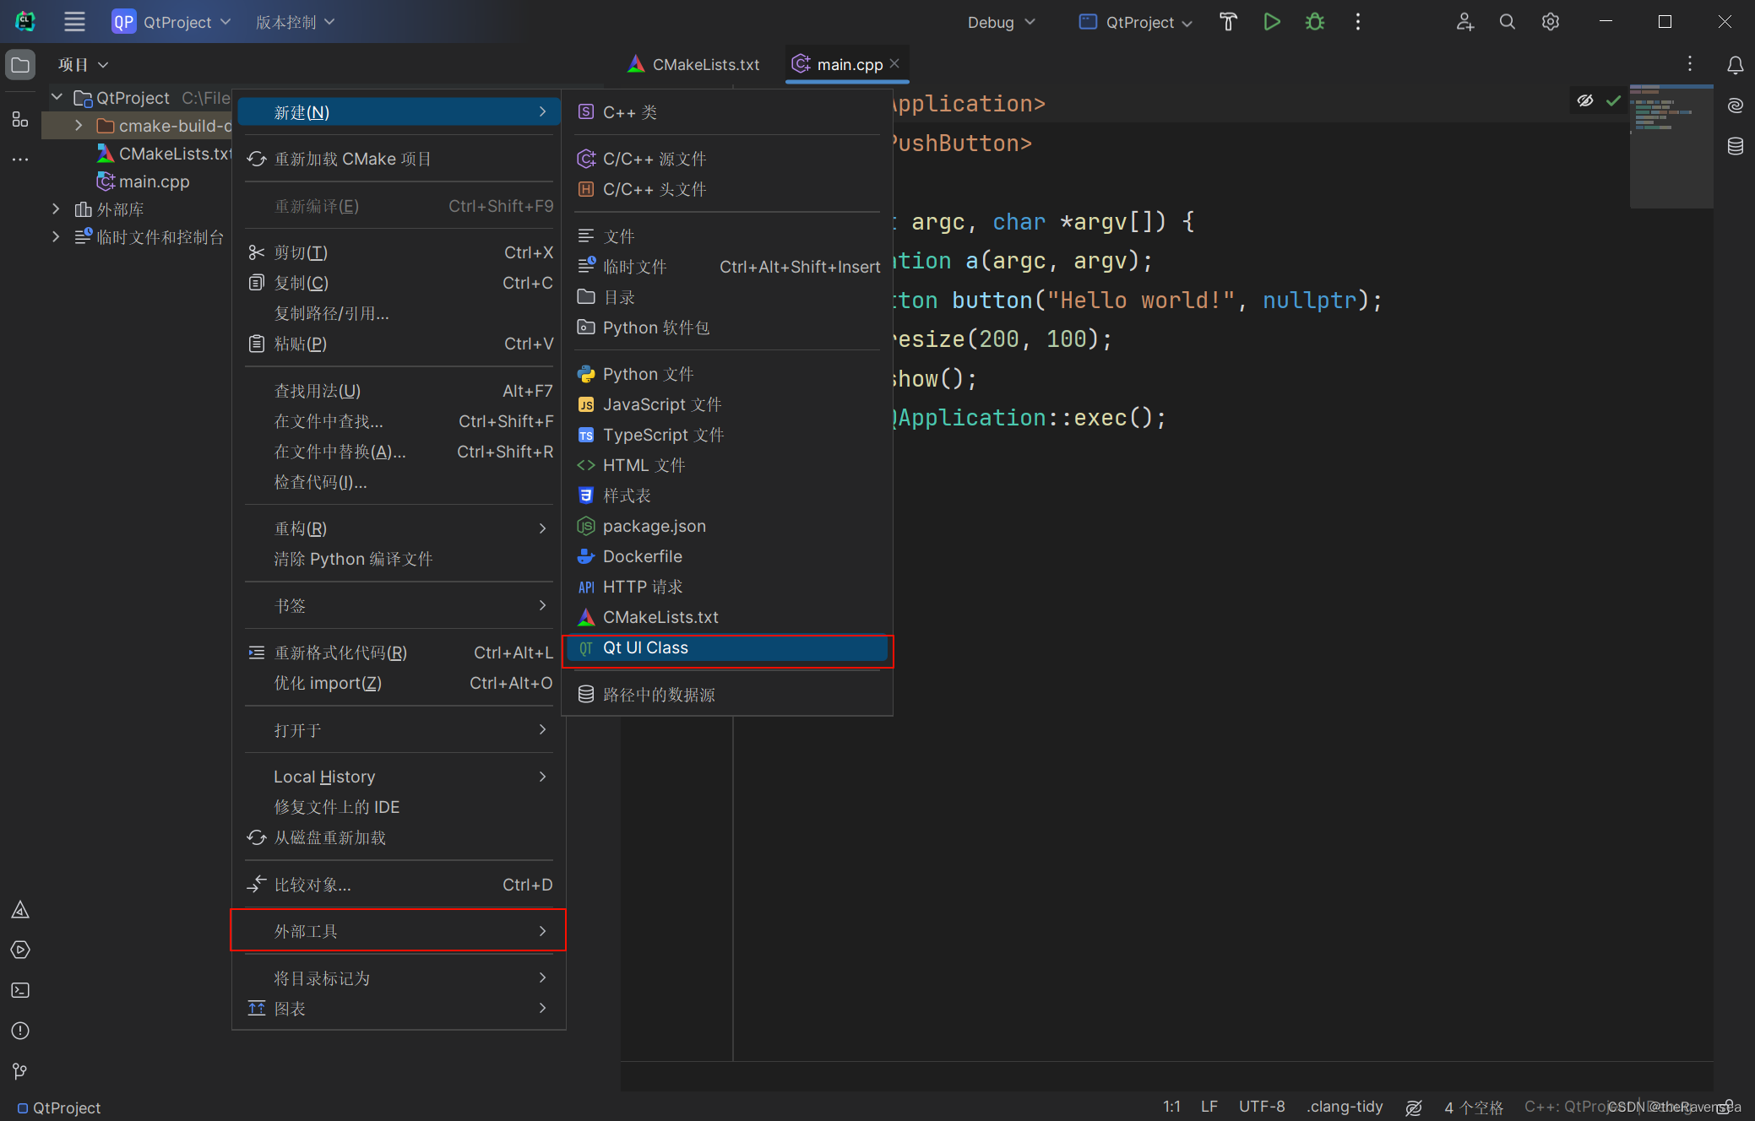Open the 版本控制 dropdown
The width and height of the screenshot is (1755, 1121).
tap(295, 22)
